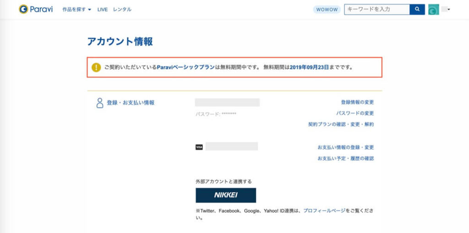The width and height of the screenshot is (469, 233).
Task: Open 契約プランの確認・変更・解約 link
Action: click(341, 125)
